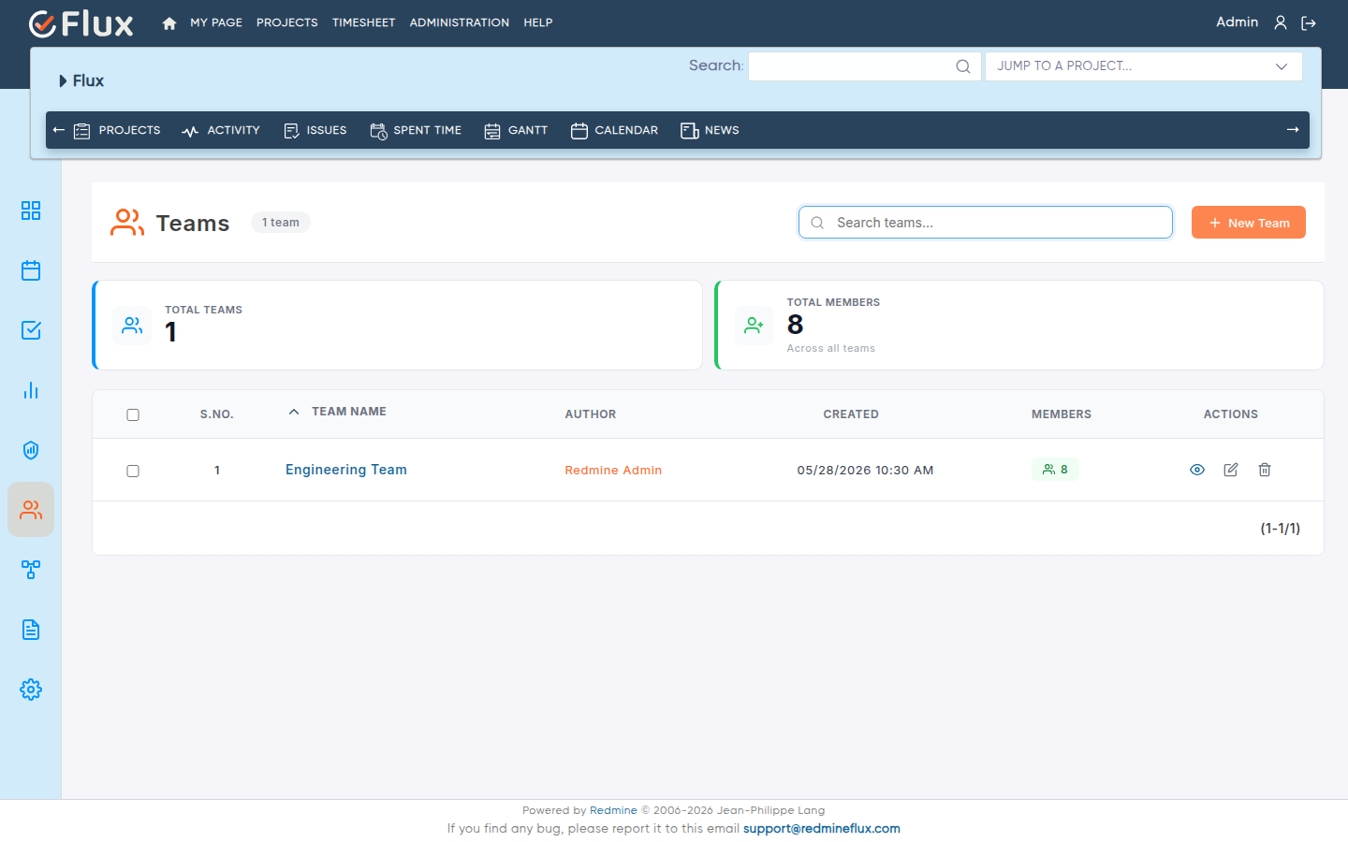Screen dimensions: 1348x842
Task: View Engineering Team with eye icon
Action: [x=1197, y=470]
